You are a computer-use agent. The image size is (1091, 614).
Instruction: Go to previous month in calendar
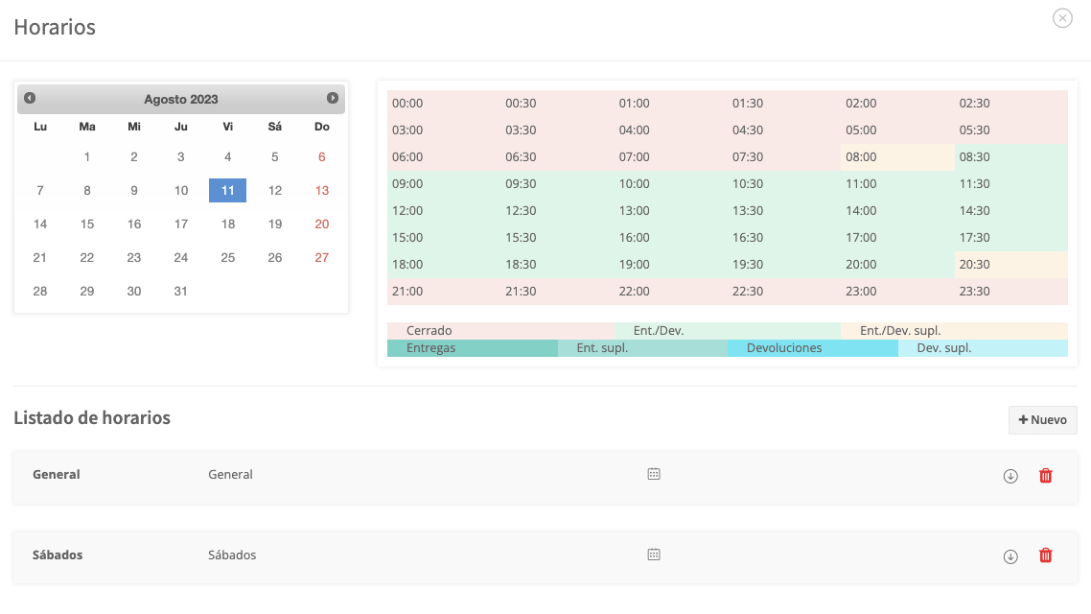[x=30, y=98]
